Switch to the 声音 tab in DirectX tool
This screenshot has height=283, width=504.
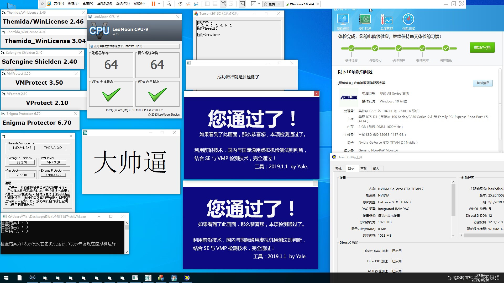tap(363, 168)
